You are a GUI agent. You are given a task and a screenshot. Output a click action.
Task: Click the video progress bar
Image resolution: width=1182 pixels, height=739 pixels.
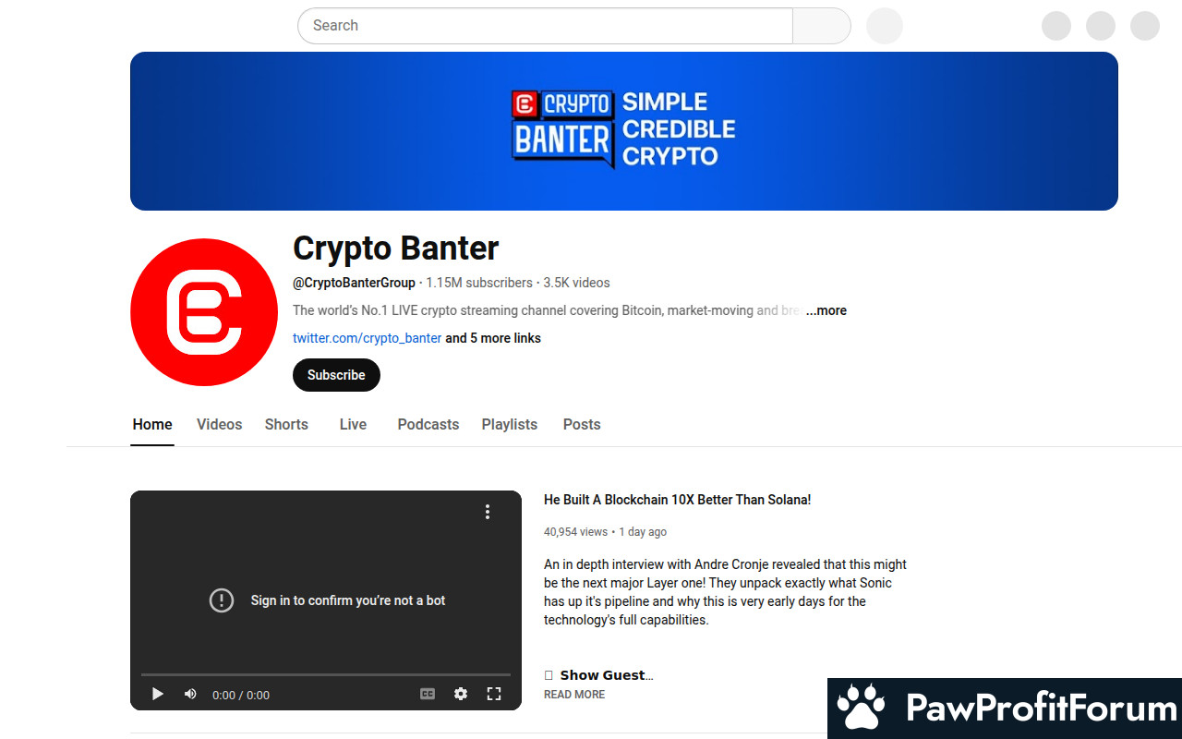click(x=326, y=674)
